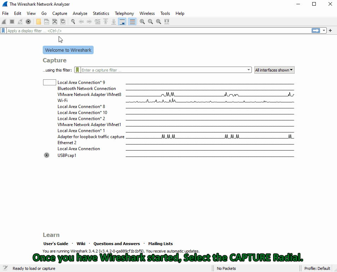Click the USBPcap1 interface settings gear

click(x=47, y=155)
